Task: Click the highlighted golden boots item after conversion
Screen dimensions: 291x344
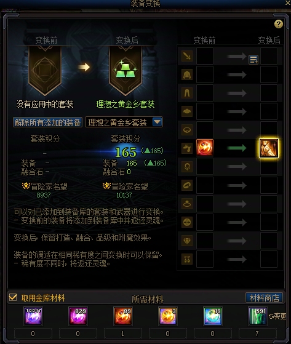Action: (269, 148)
